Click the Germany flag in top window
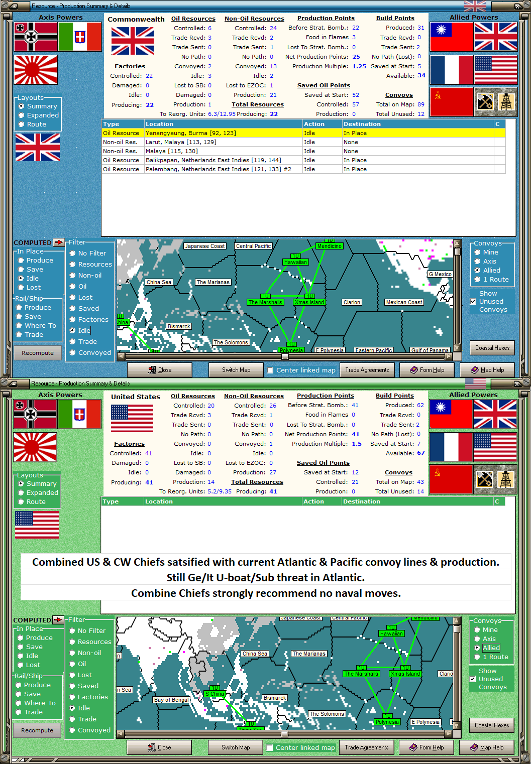 coord(36,37)
